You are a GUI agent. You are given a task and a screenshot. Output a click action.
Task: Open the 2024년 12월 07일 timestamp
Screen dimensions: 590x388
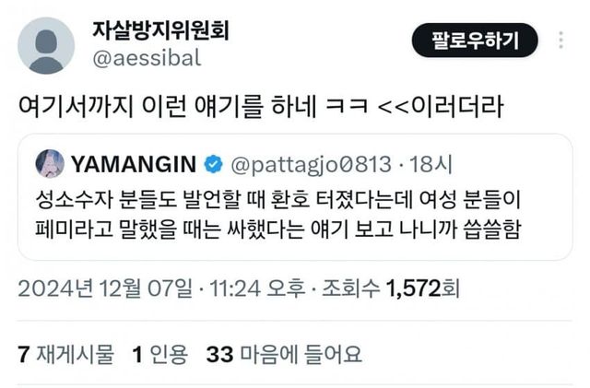click(105, 288)
